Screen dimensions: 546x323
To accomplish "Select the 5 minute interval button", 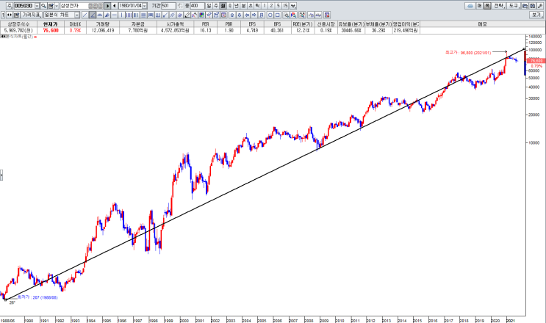I will click(279, 6).
